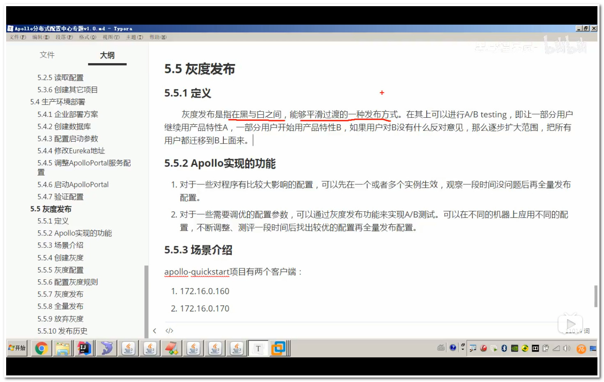Open the 视图(V) menu

coord(111,37)
